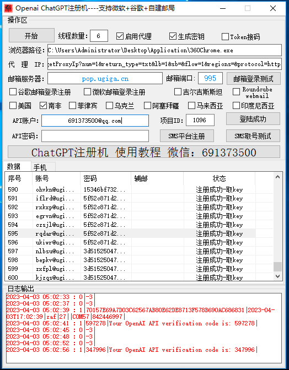Select row 593 egrvn@ugi account
This screenshot has width=289, height=370.
139,216
